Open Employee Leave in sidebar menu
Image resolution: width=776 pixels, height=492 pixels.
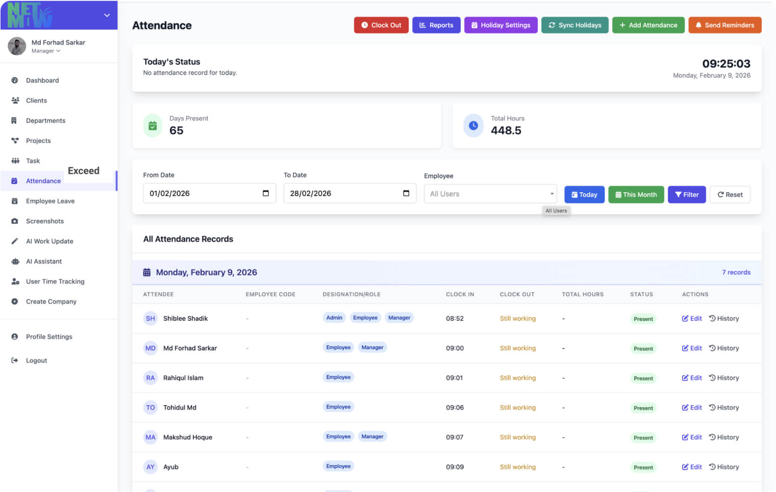[50, 201]
